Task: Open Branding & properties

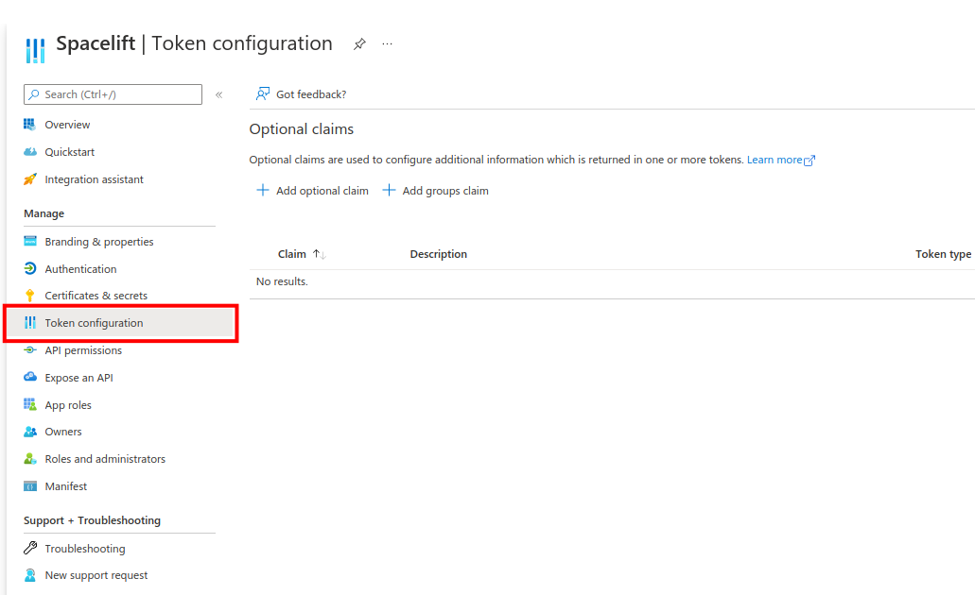Action: 99,241
